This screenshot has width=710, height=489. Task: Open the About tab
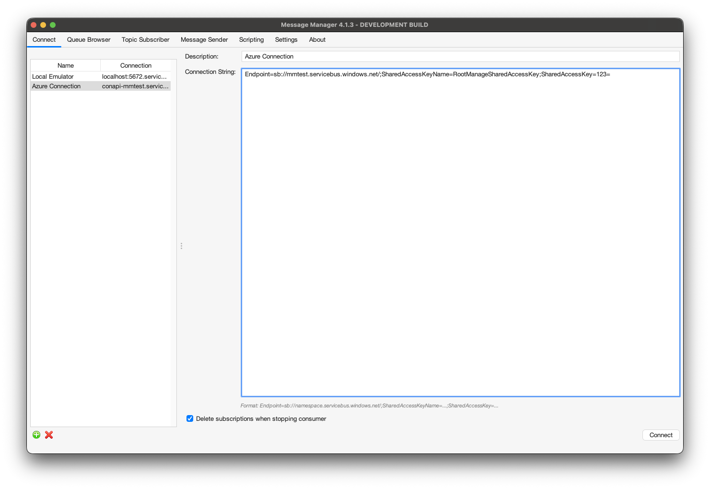(317, 39)
